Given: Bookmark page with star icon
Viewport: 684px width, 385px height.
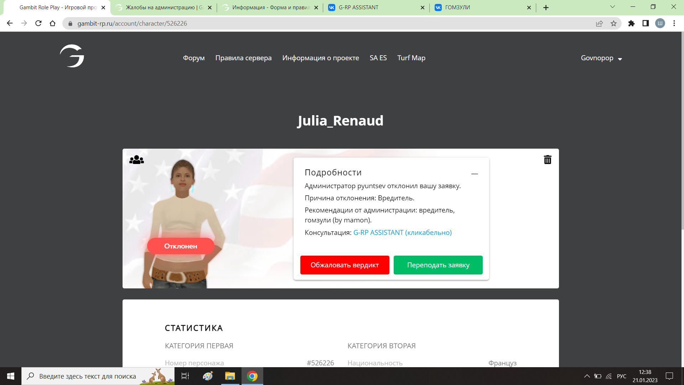Looking at the screenshot, I should (x=613, y=24).
